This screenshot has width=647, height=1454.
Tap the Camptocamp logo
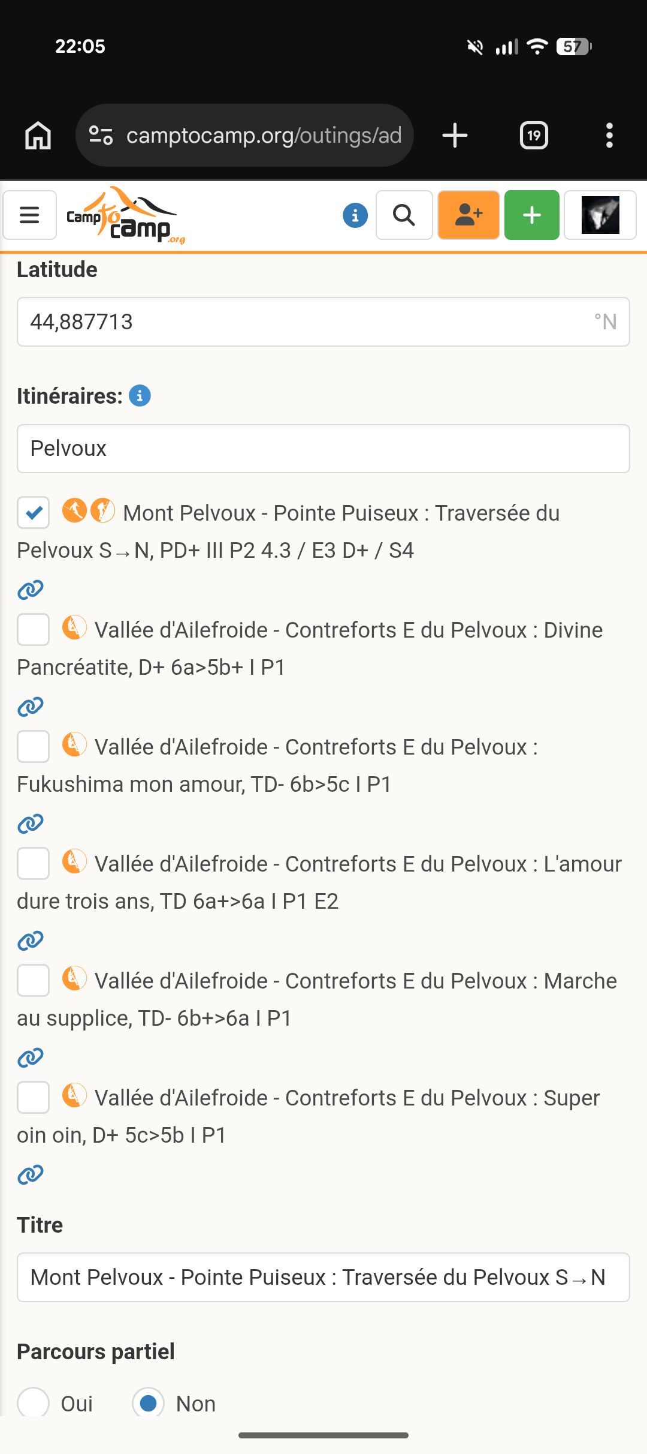[125, 216]
